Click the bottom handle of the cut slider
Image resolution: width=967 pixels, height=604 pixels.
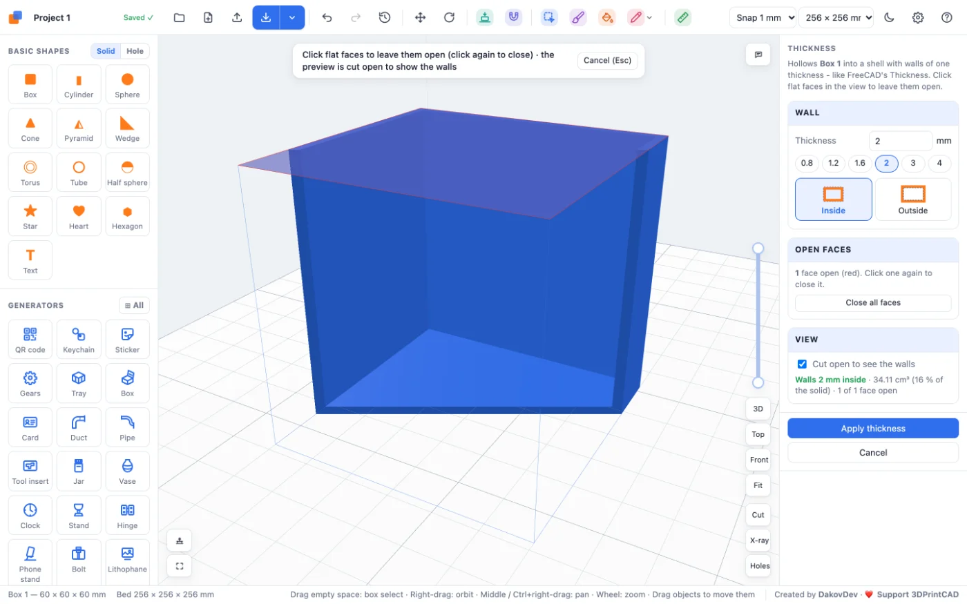[758, 382]
